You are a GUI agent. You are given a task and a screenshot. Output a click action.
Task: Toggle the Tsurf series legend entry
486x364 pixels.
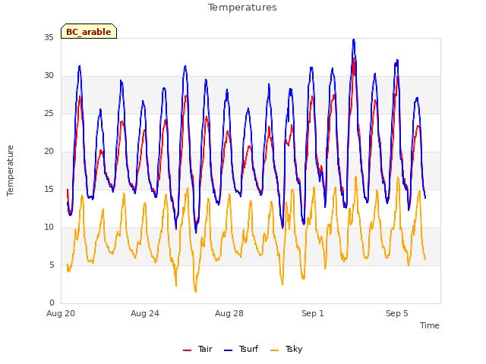[241, 349]
